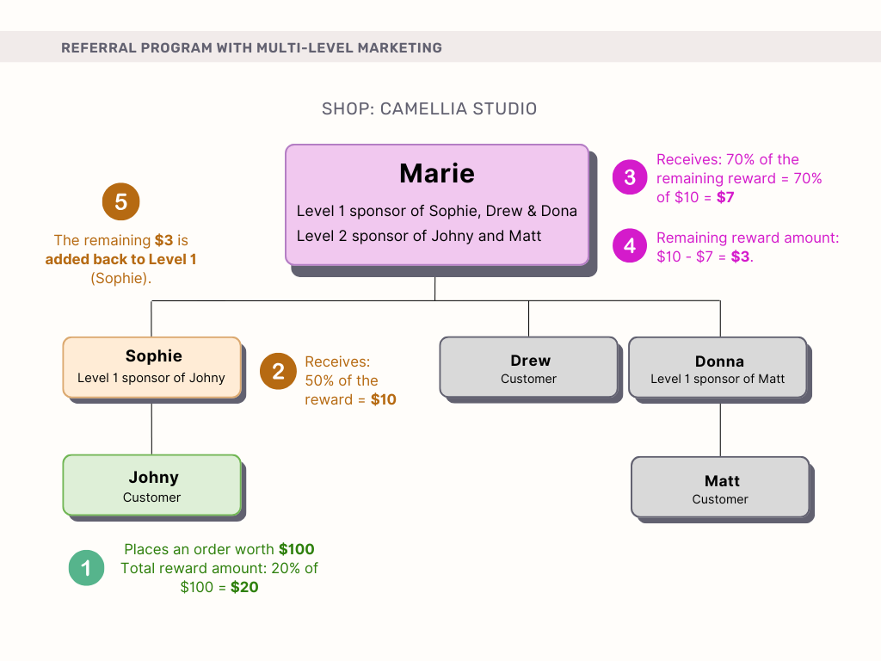Click the magenta step 4 circle
881x661 pixels.
630,245
